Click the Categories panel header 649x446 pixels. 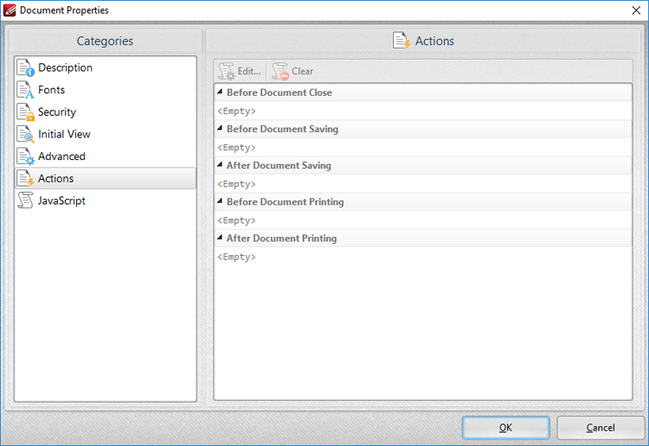[x=105, y=41]
